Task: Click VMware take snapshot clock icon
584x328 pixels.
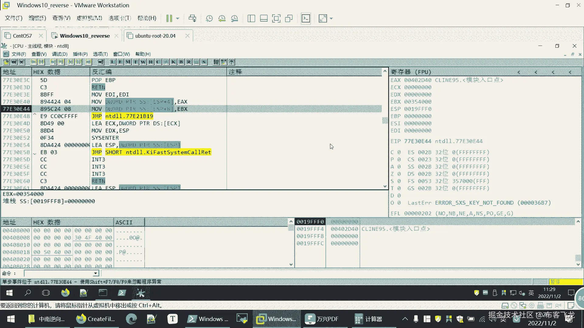Action: [209, 19]
